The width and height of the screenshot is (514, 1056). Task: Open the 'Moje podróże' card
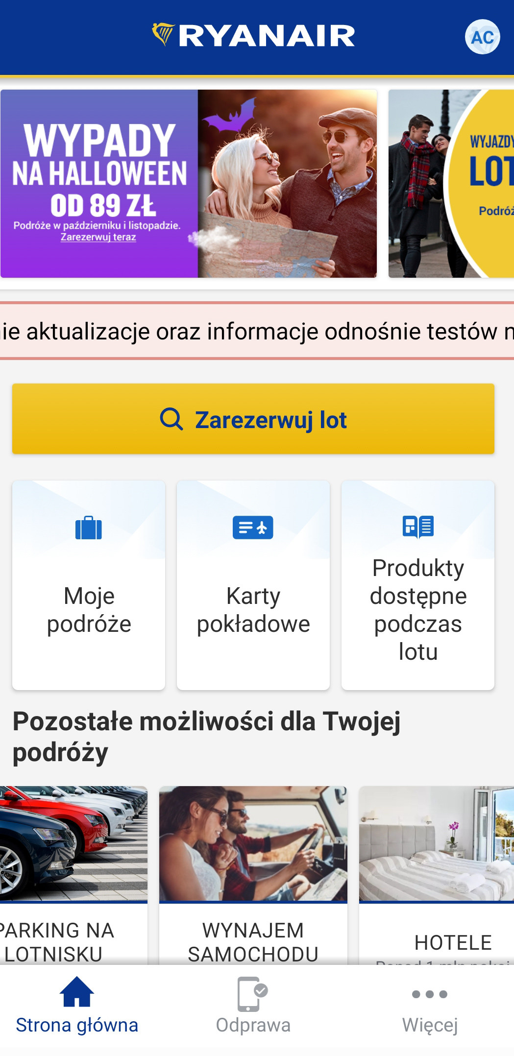click(x=89, y=585)
